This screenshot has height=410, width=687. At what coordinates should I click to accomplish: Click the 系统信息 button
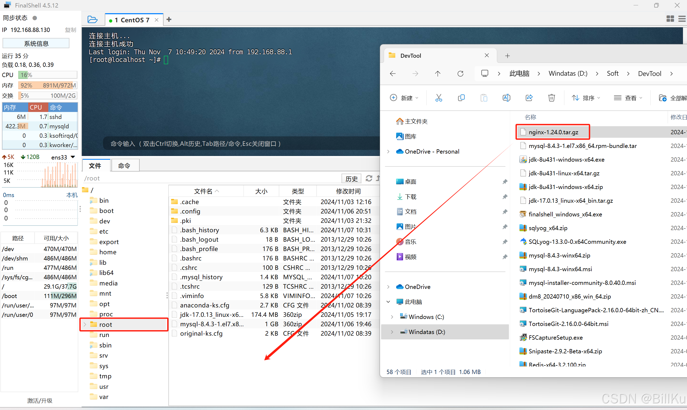pos(36,43)
